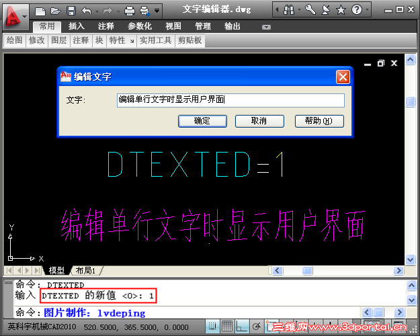Open the help dropdown arrow
420x336 pixels.
[x=367, y=10]
